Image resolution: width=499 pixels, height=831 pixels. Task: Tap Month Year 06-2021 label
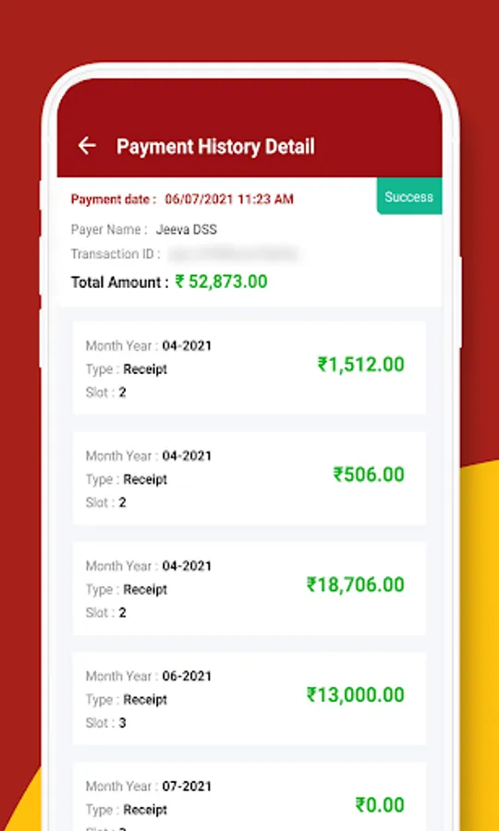coord(149,676)
